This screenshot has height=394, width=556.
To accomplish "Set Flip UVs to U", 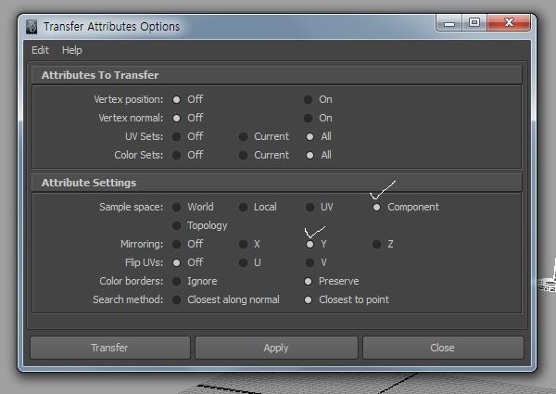I will (243, 262).
